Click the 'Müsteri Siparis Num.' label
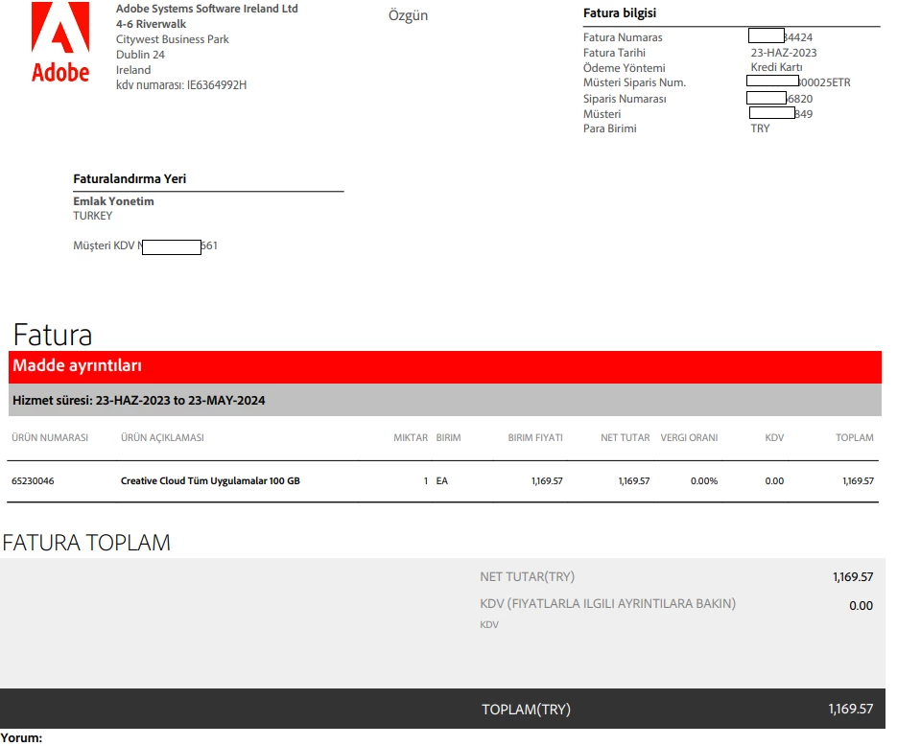The image size is (897, 746). [634, 82]
